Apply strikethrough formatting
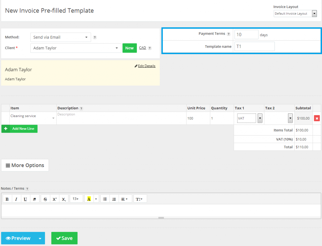Image resolution: width=322 pixels, height=246 pixels. pos(45,199)
